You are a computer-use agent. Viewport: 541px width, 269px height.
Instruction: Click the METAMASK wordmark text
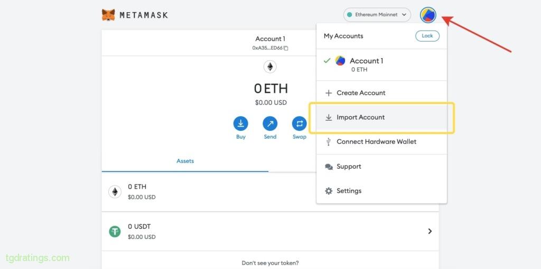pos(144,15)
